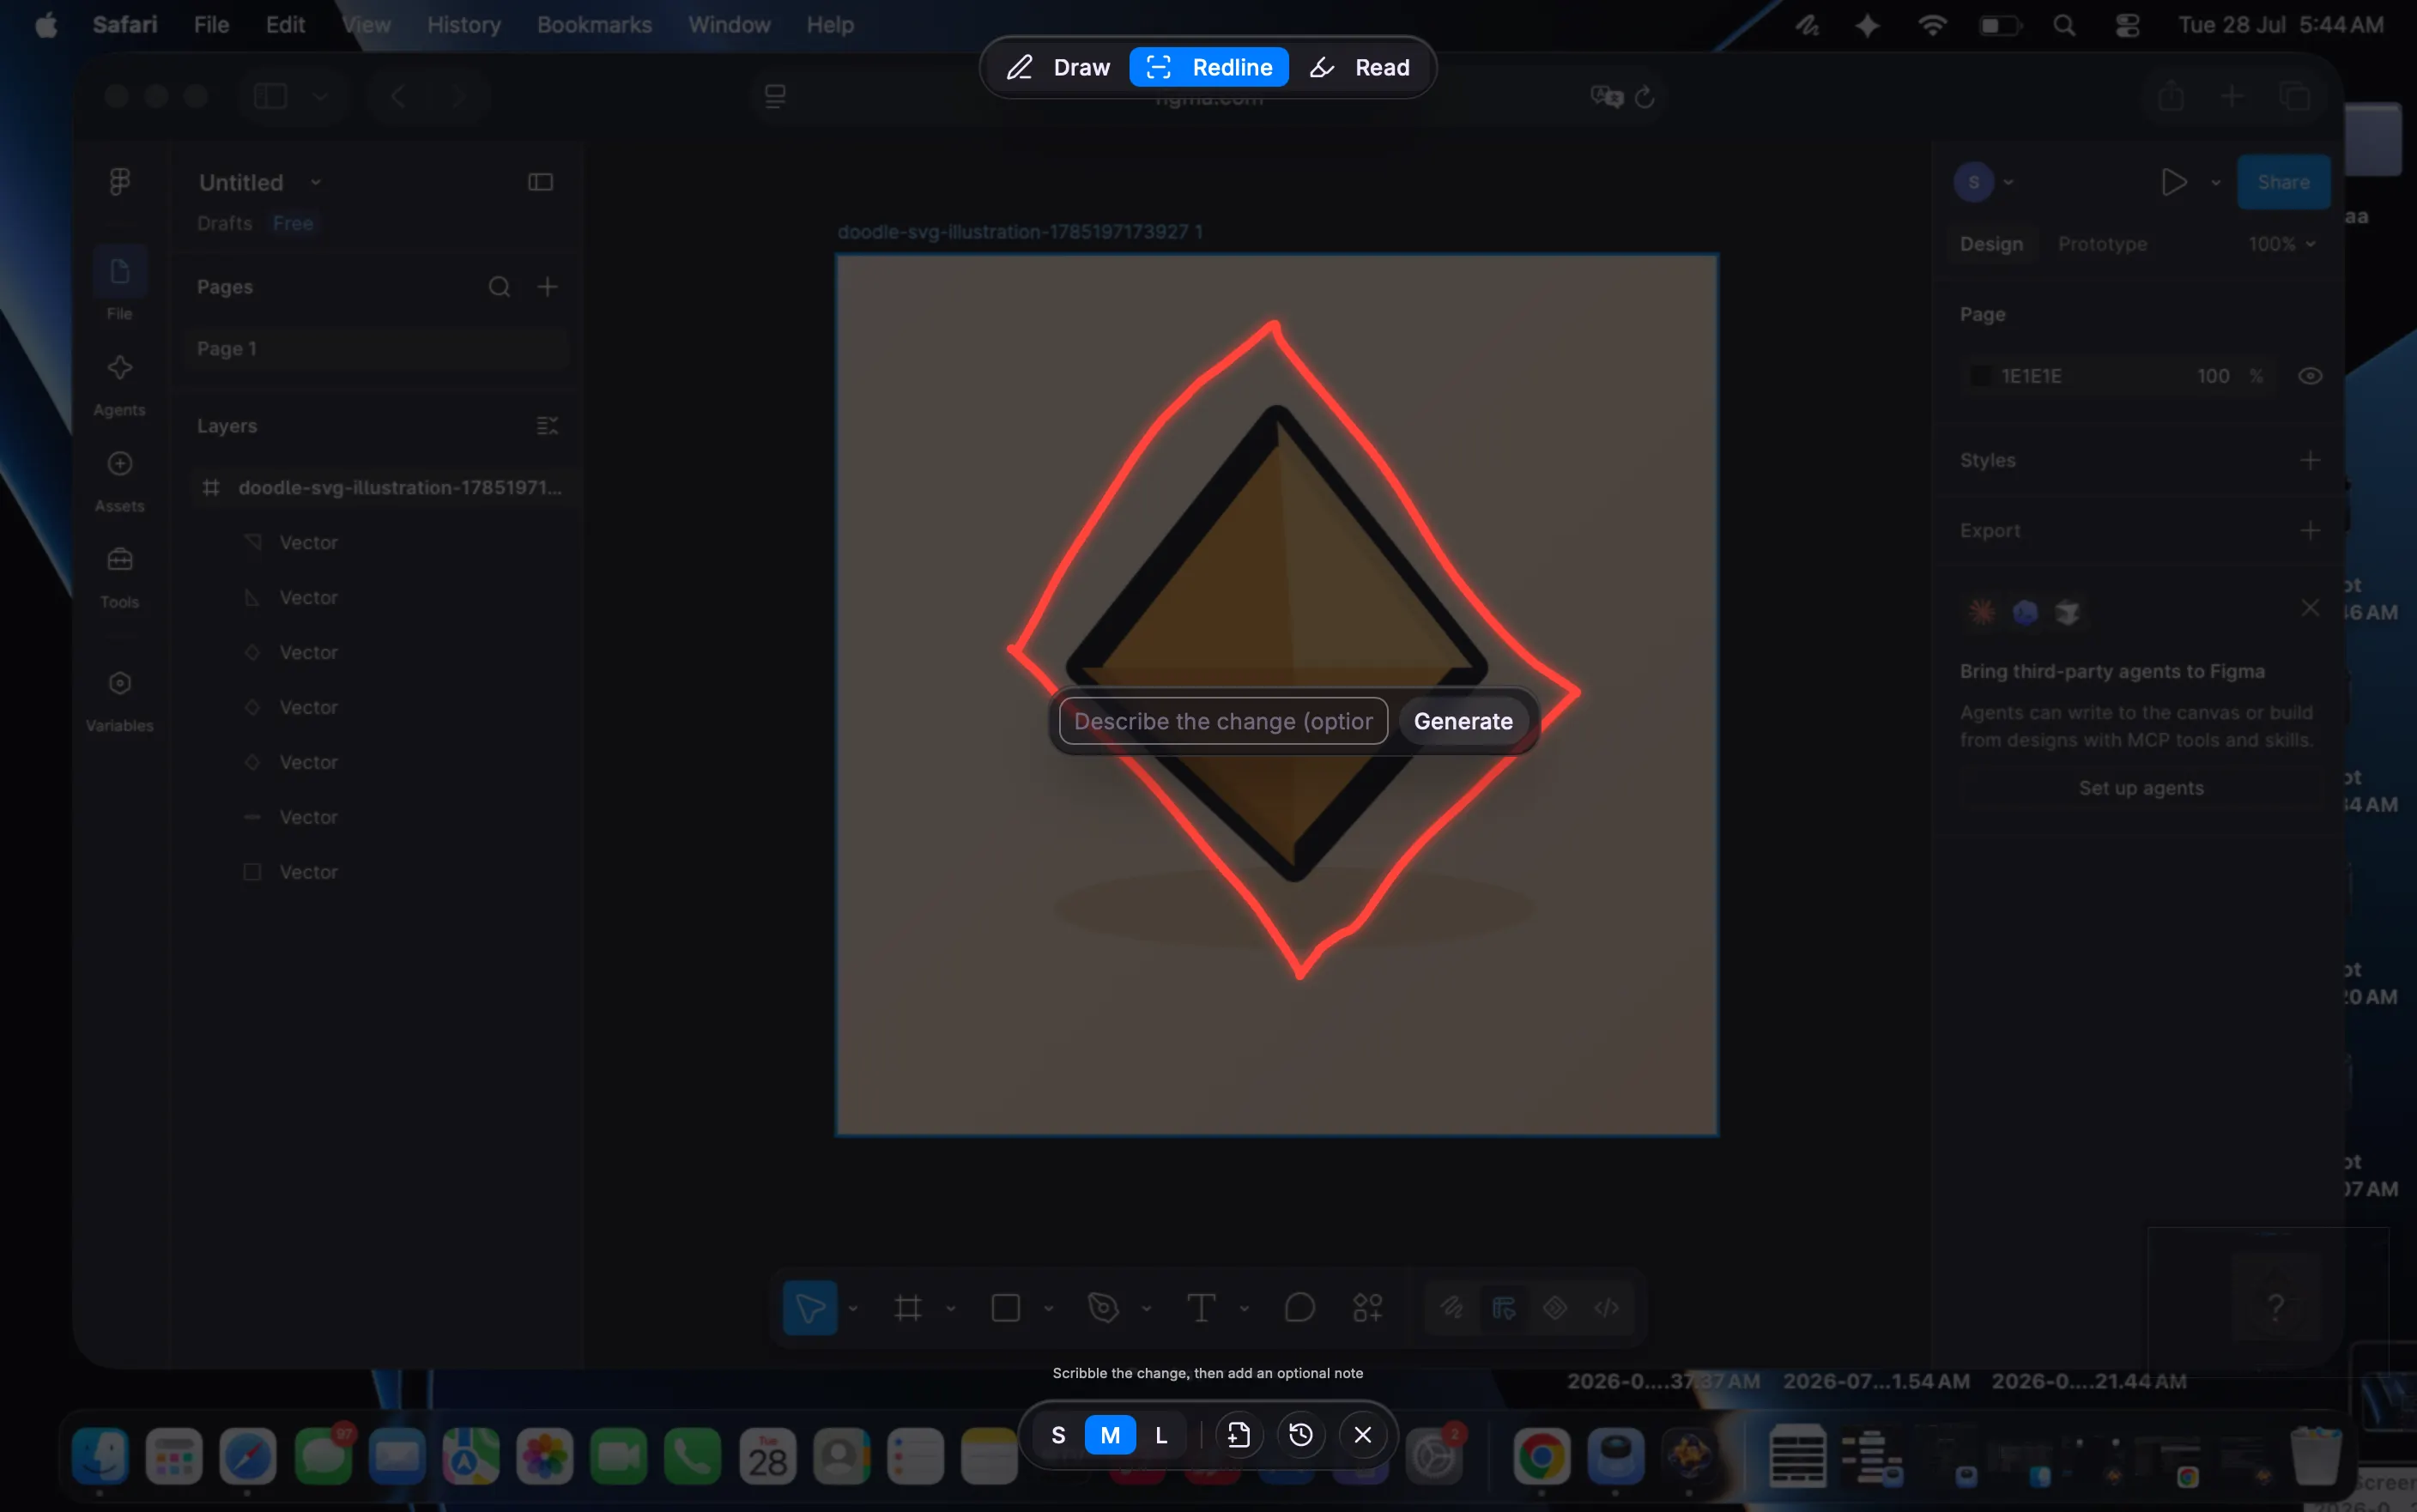The image size is (2417, 1512).
Task: Open the history clock icon in overlay bar
Action: (1300, 1435)
